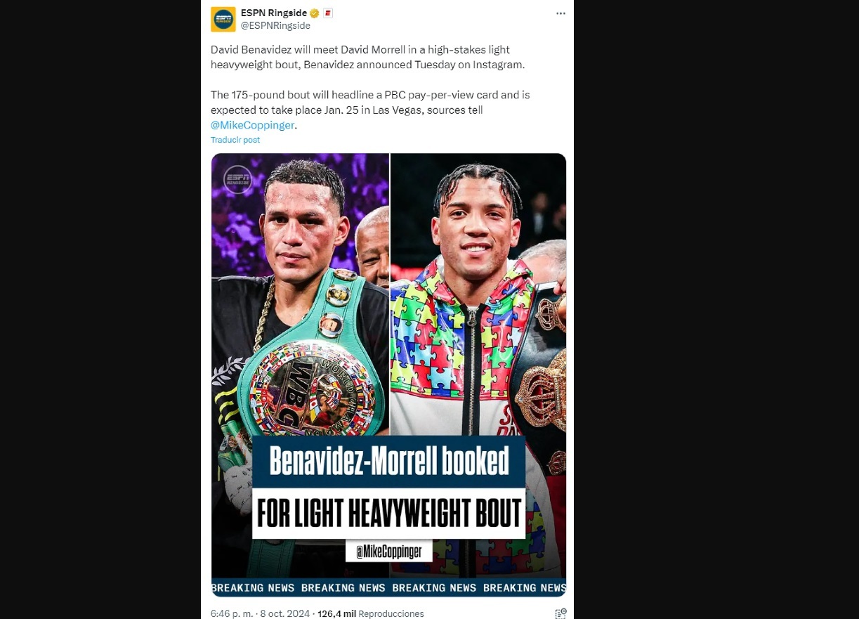Open the @MikeCoppinger mention in tweet text
The width and height of the screenshot is (859, 619).
coord(252,125)
